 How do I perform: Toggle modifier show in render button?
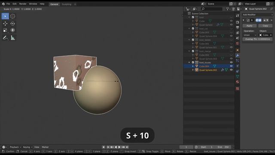coord(257,20)
